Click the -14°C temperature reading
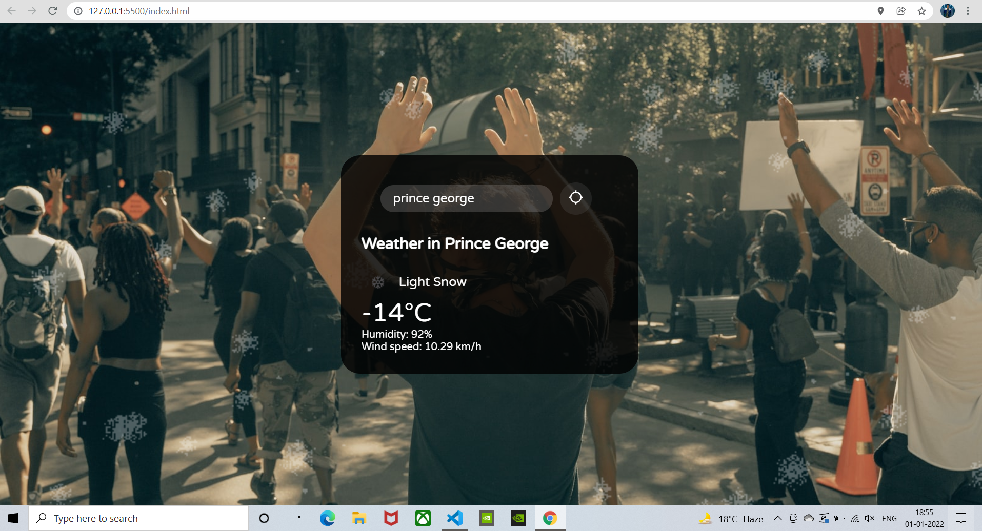 (x=396, y=313)
